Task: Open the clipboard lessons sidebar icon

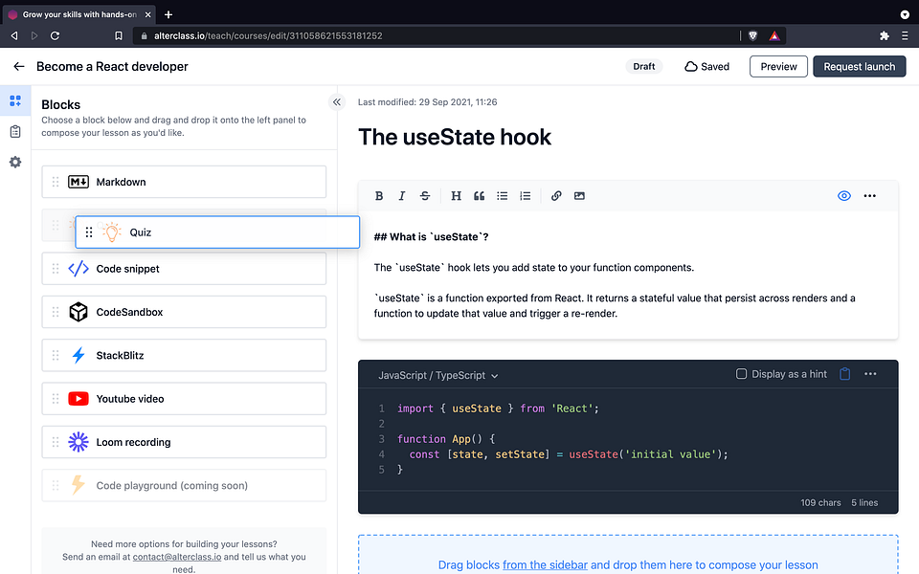Action: coord(15,131)
